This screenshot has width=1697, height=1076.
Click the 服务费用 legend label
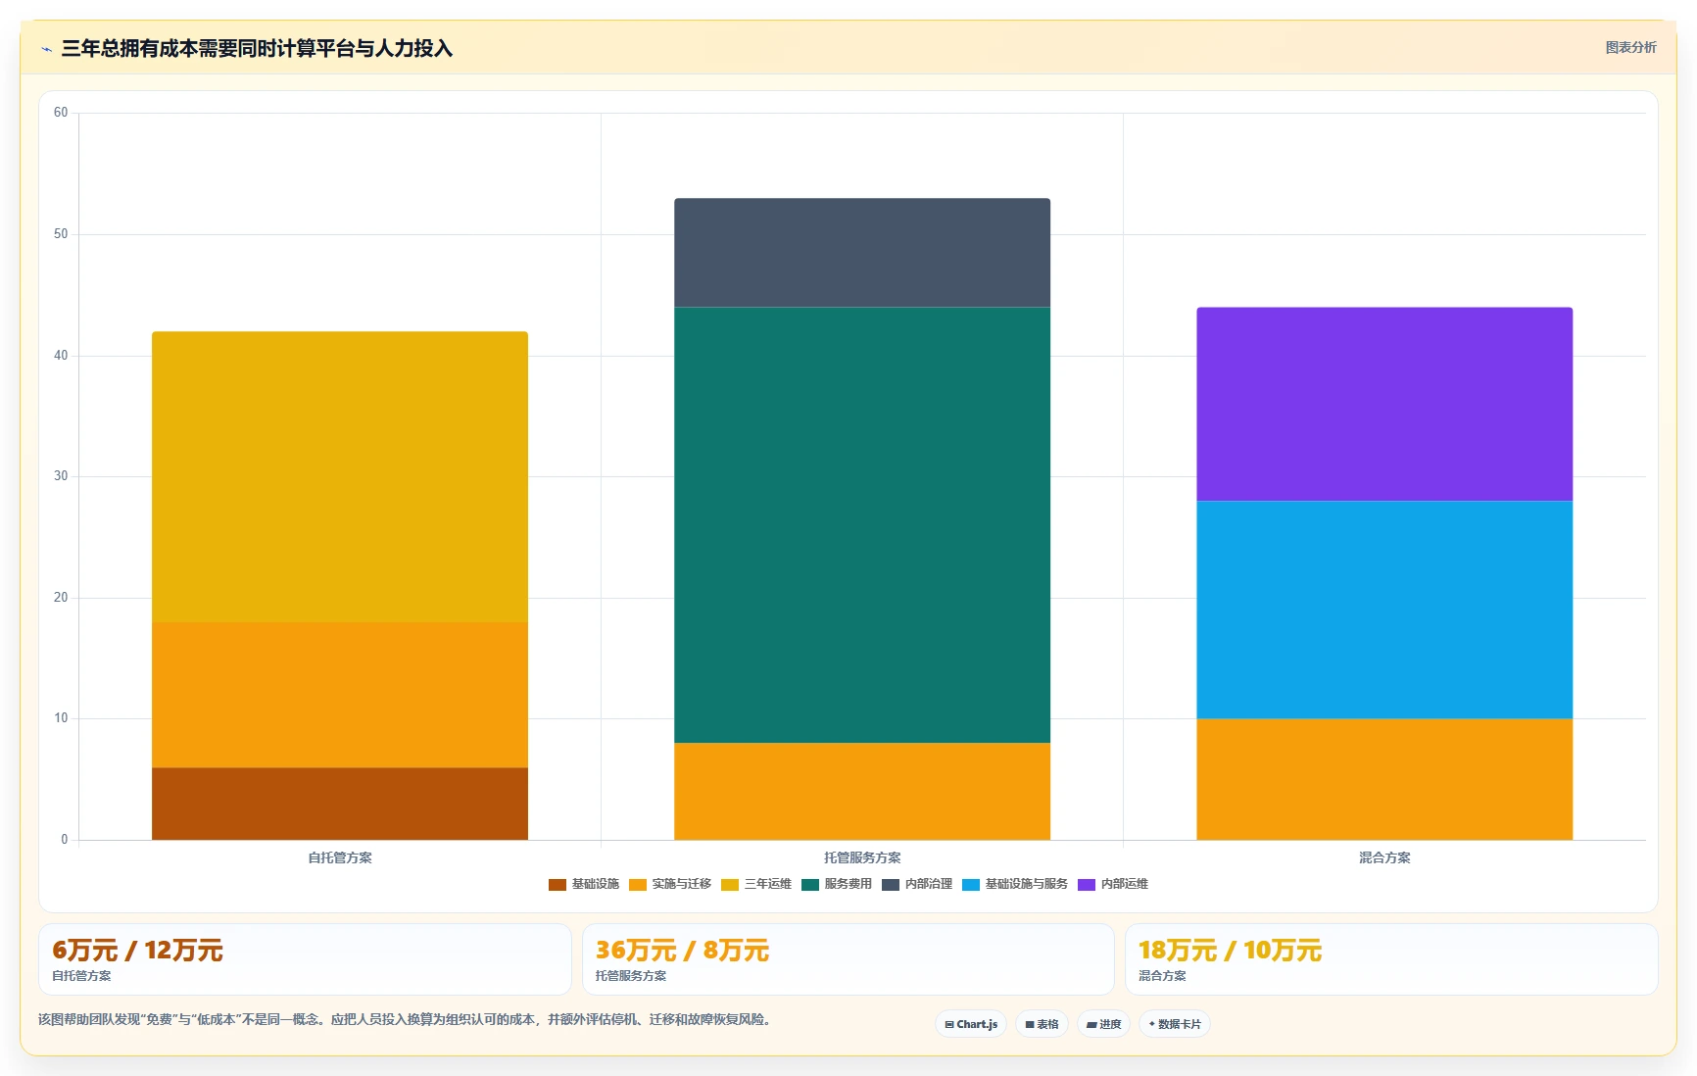[848, 884]
